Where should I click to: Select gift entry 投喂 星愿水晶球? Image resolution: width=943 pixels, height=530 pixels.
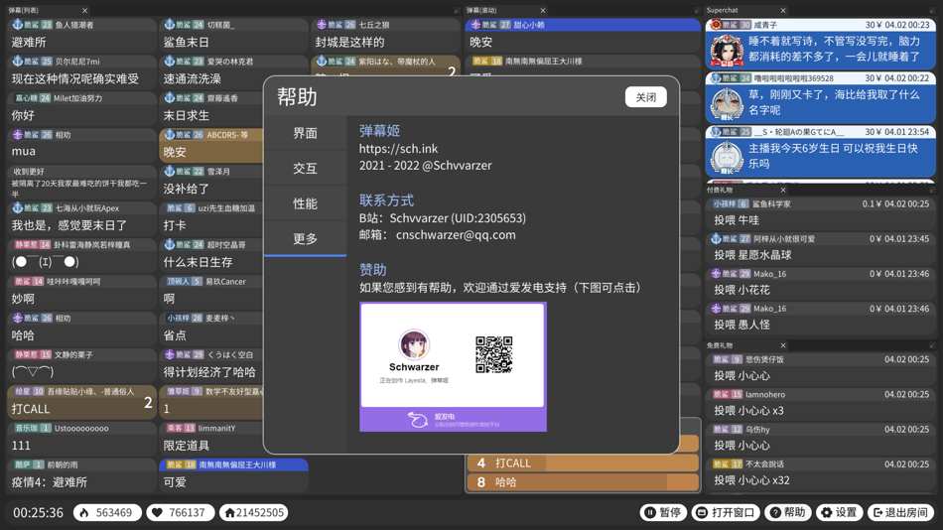[x=821, y=248]
